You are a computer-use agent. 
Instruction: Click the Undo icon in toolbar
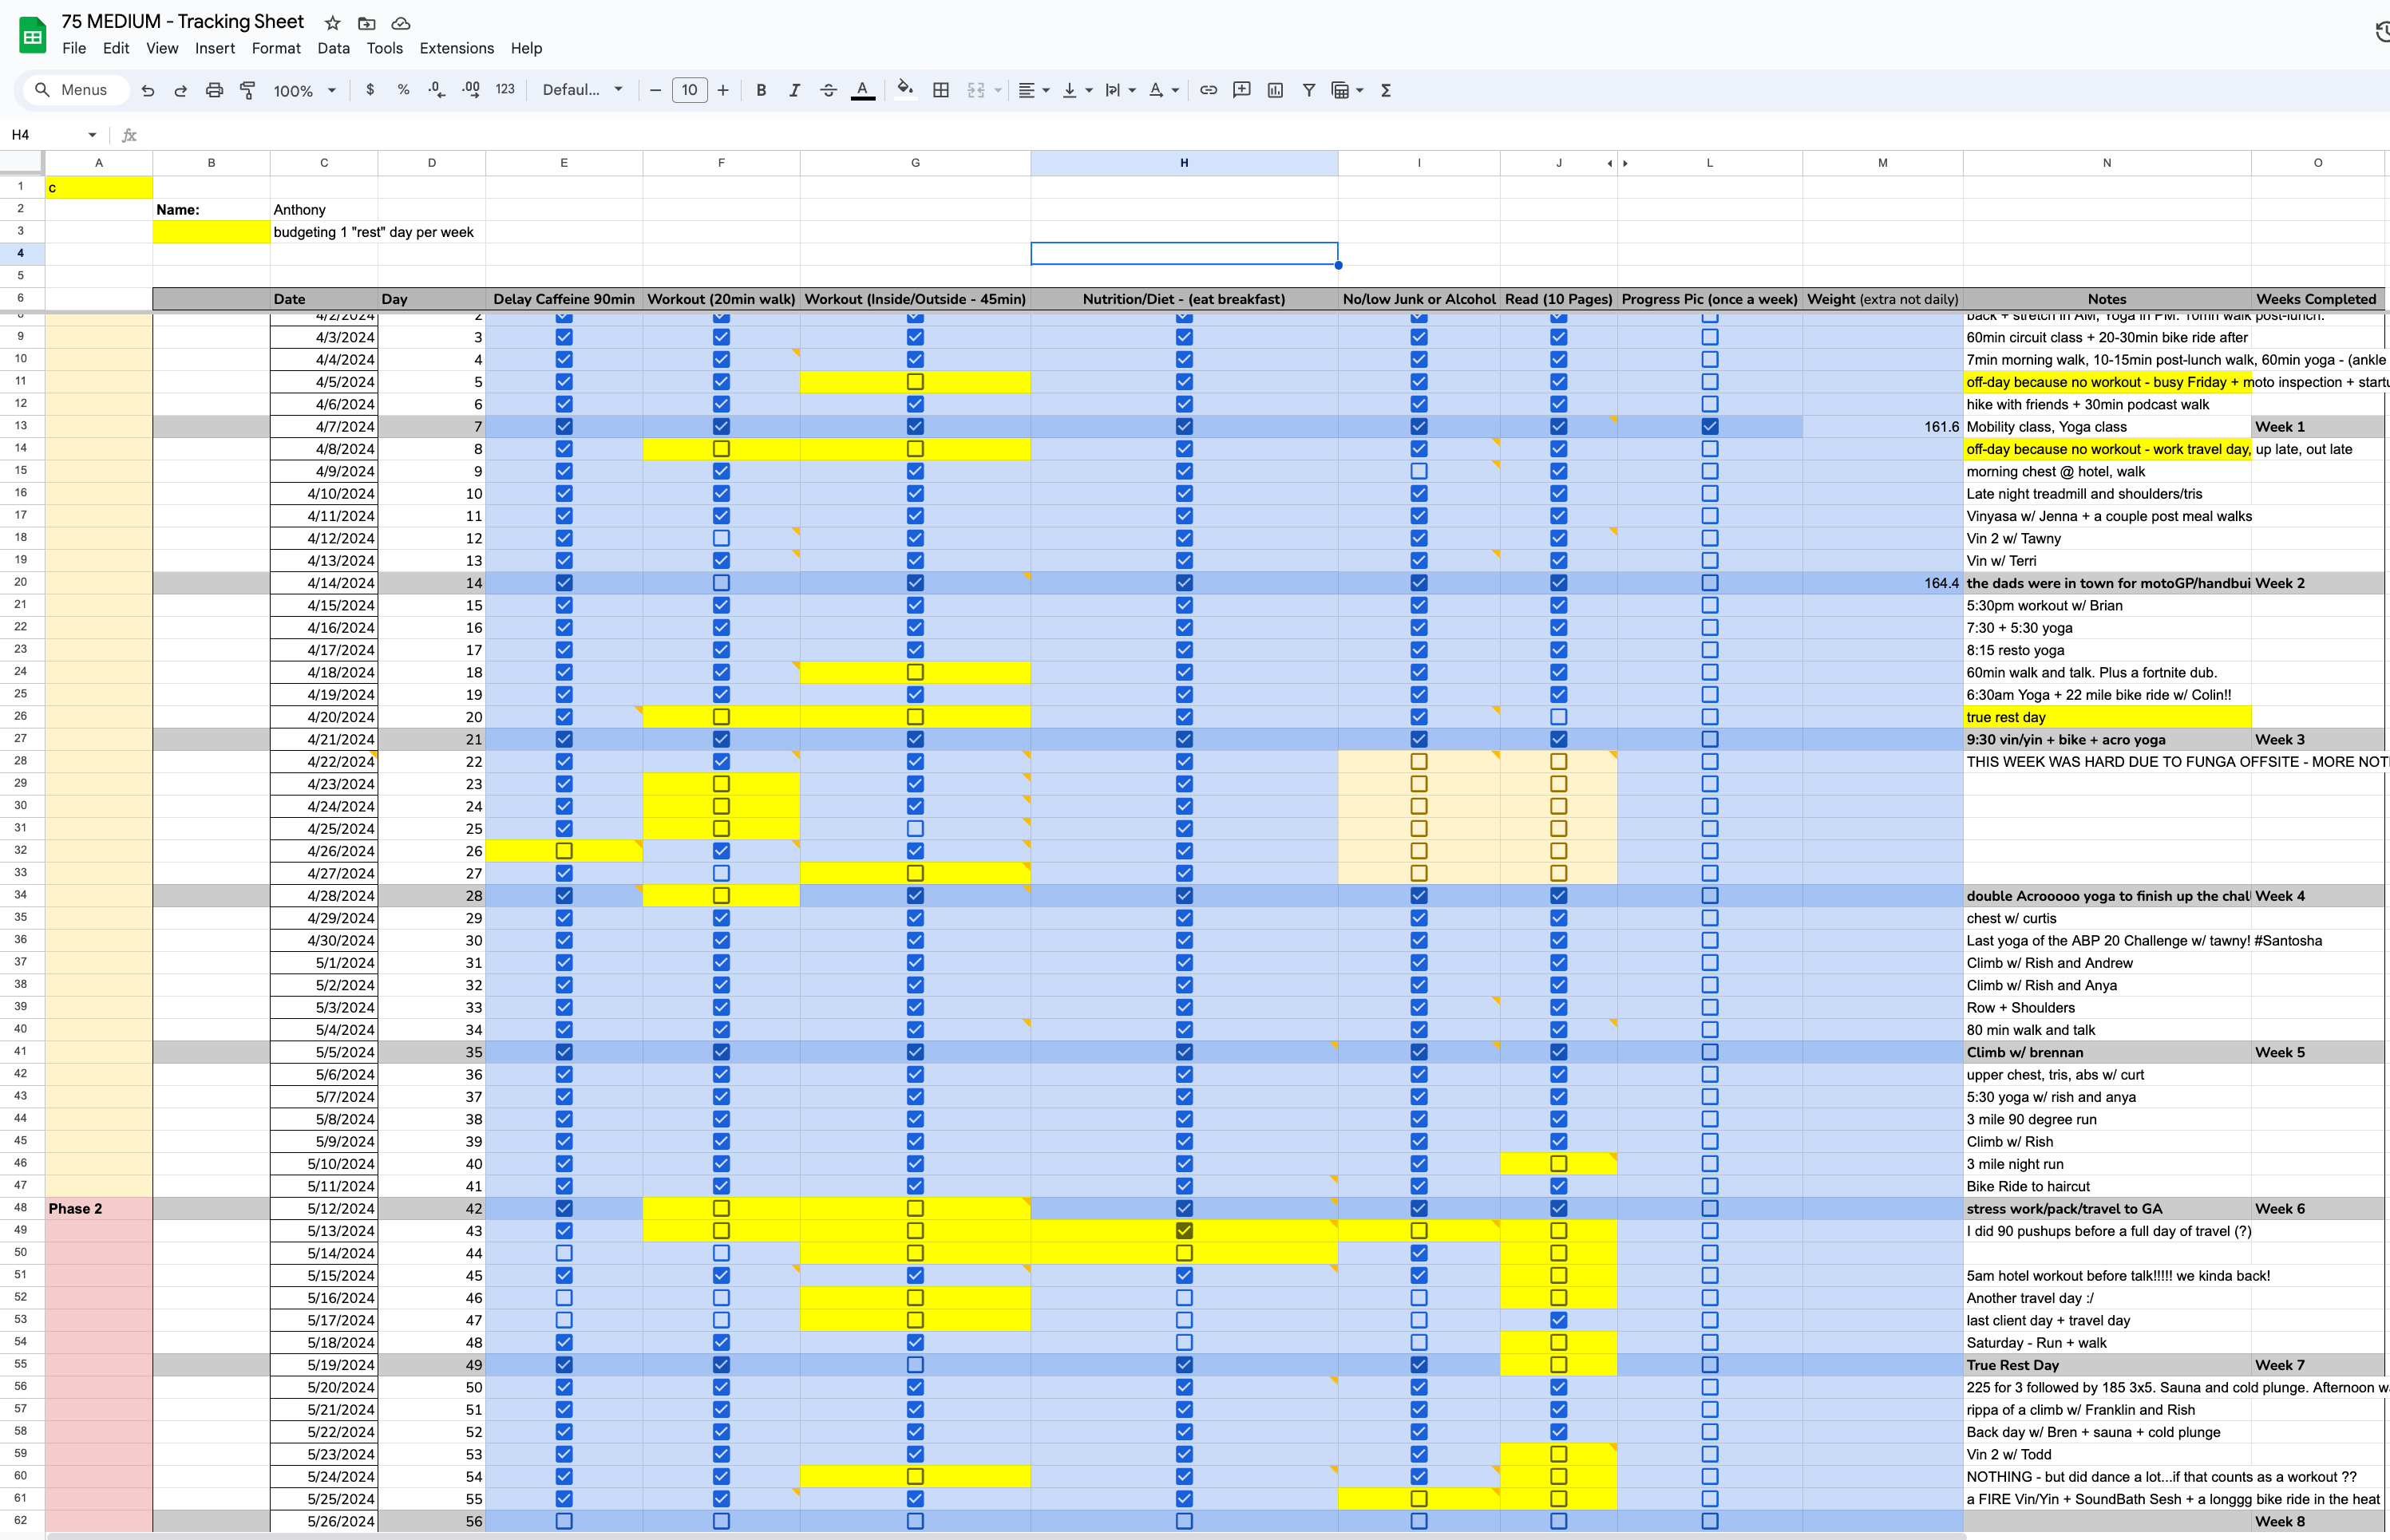point(148,90)
